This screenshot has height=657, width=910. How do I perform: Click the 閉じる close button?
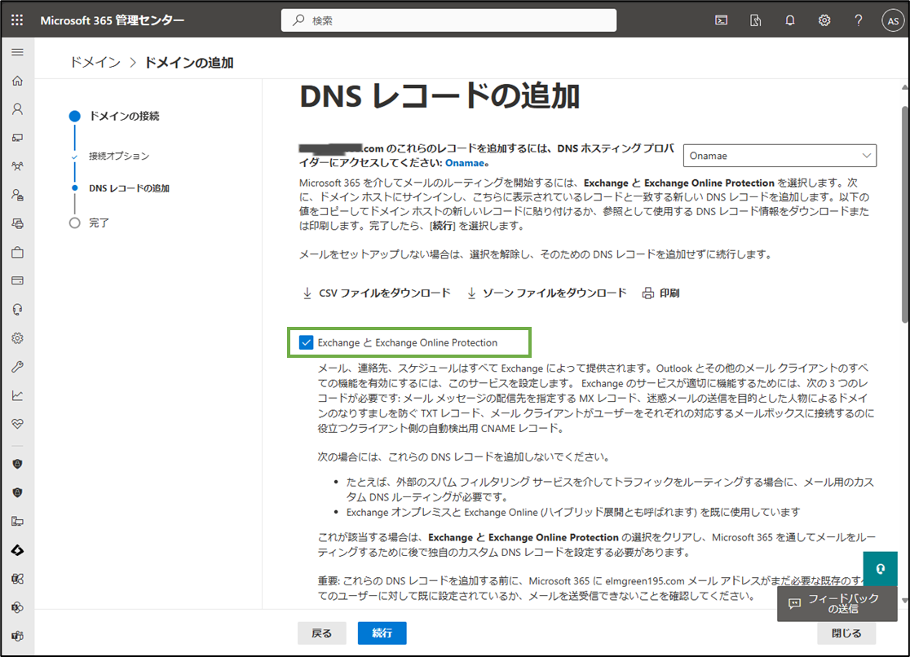pos(846,633)
